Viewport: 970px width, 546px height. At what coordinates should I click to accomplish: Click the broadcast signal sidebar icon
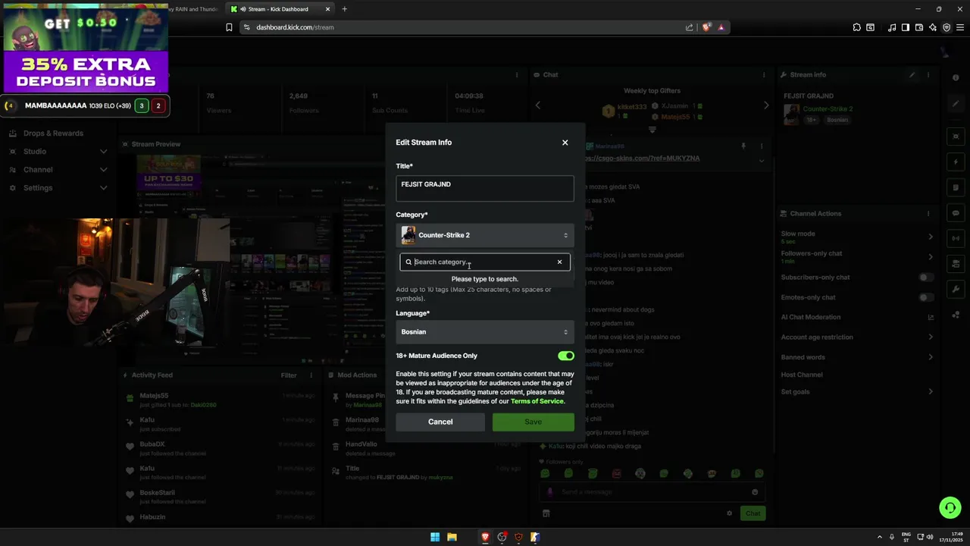click(x=956, y=239)
